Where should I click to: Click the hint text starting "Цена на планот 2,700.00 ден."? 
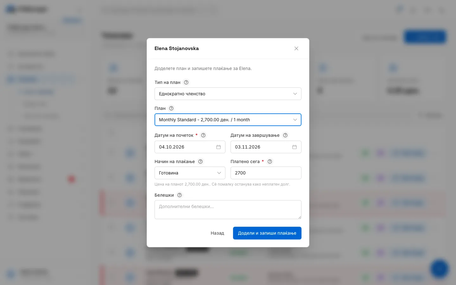click(x=222, y=184)
